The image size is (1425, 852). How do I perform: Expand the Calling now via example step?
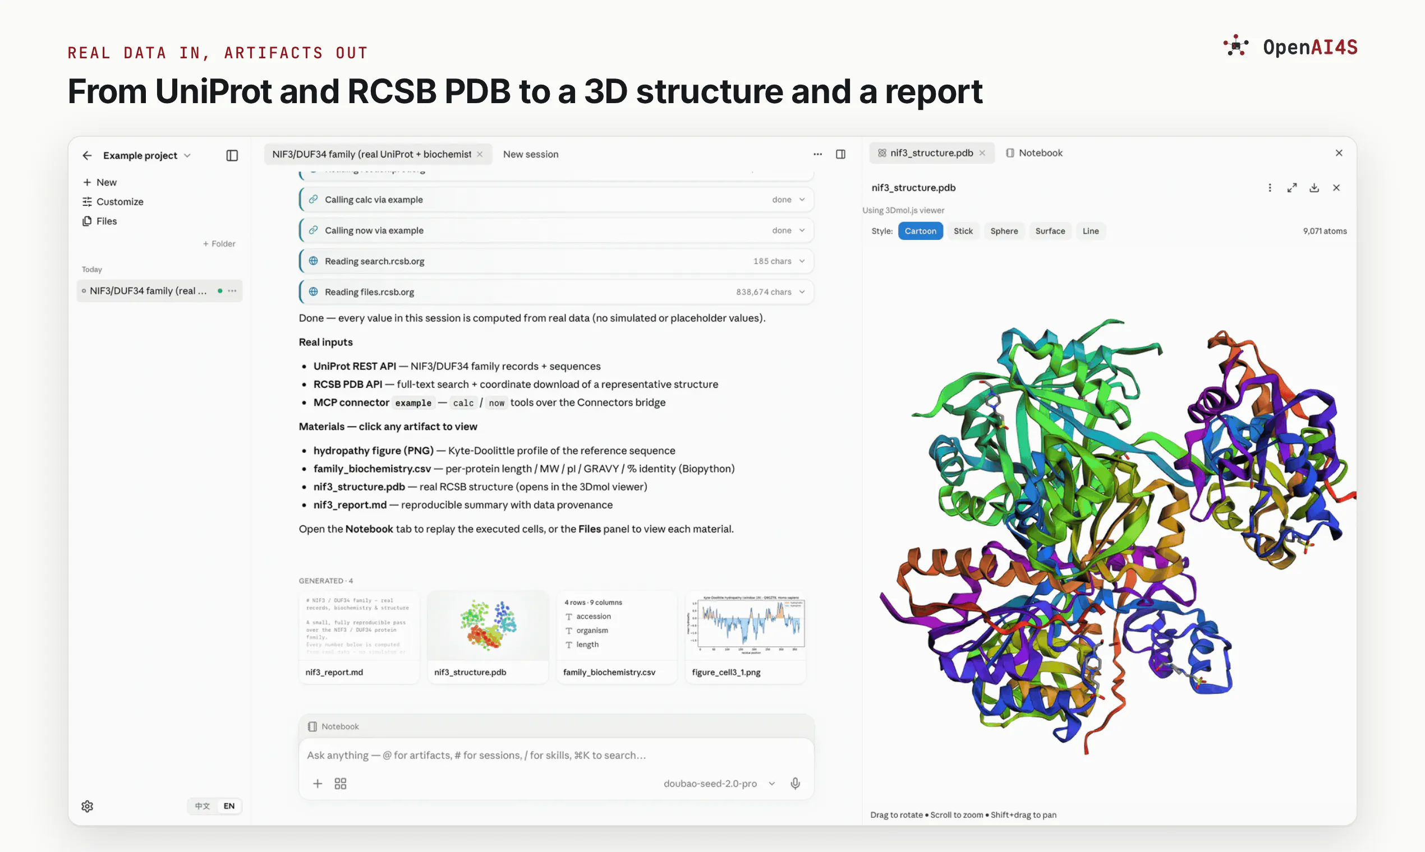pyautogui.click(x=556, y=230)
